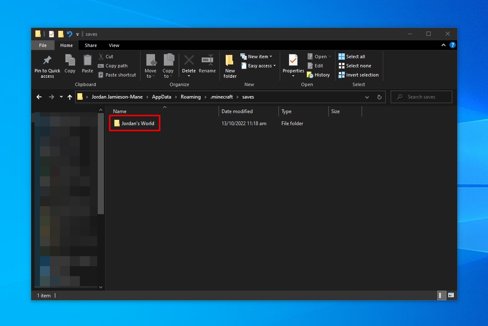Open the Properties icon in ribbon
Image resolution: width=488 pixels, height=326 pixels.
tap(293, 61)
